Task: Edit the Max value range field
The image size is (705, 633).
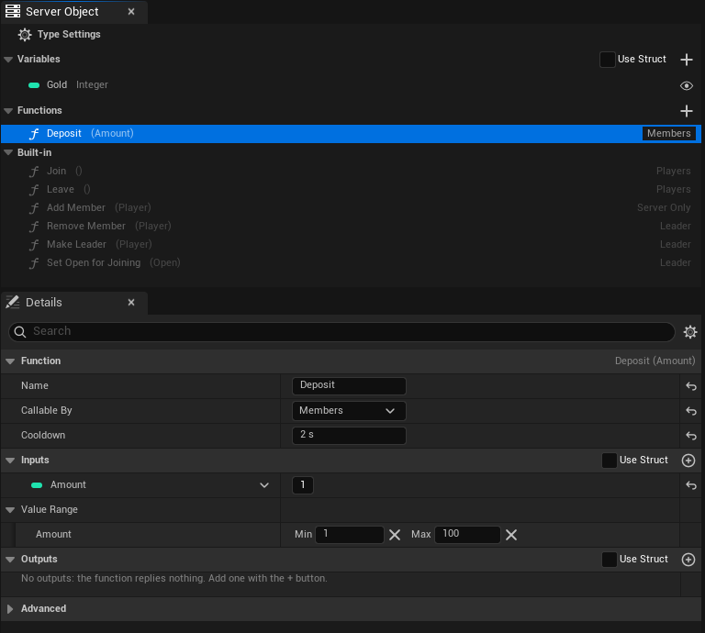Action: click(467, 534)
